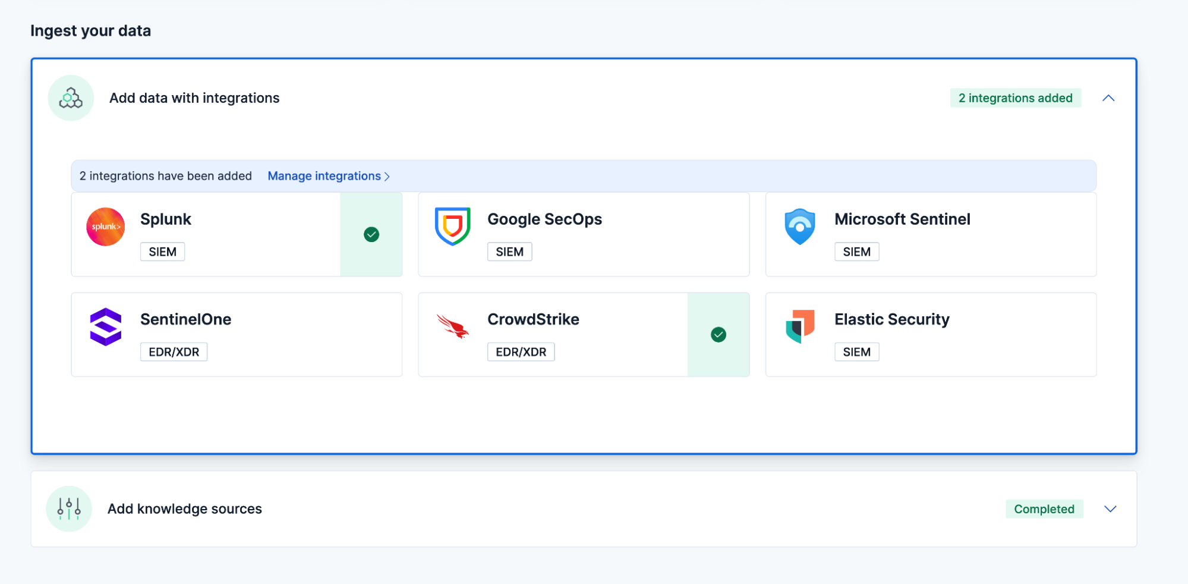The image size is (1188, 584).
Task: Collapse the Add data with integrations section
Action: tap(1108, 98)
